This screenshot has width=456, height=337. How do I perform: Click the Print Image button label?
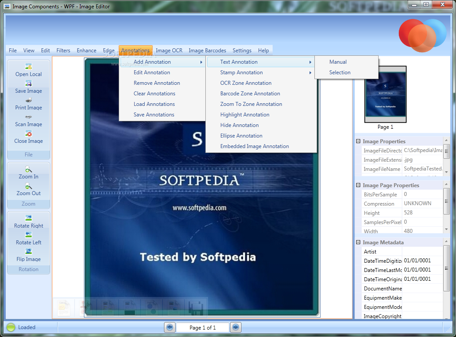[x=29, y=108]
